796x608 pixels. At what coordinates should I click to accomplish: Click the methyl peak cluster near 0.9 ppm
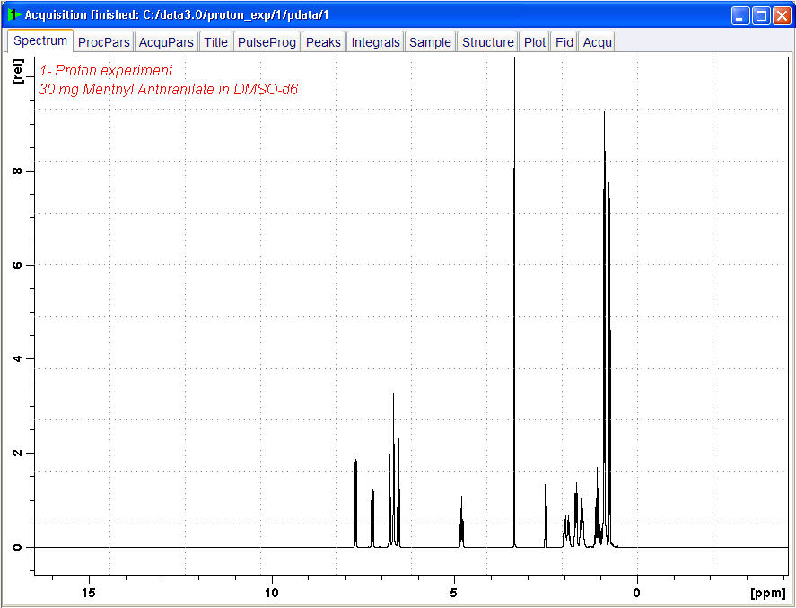607,329
